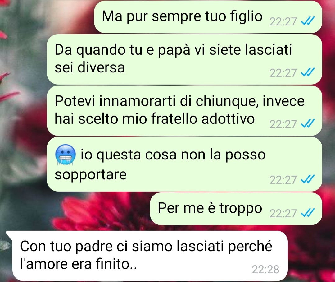Select the 'Ma pur sempre tuo figlio' bubble
335x282 pixels.
(x=208, y=17)
